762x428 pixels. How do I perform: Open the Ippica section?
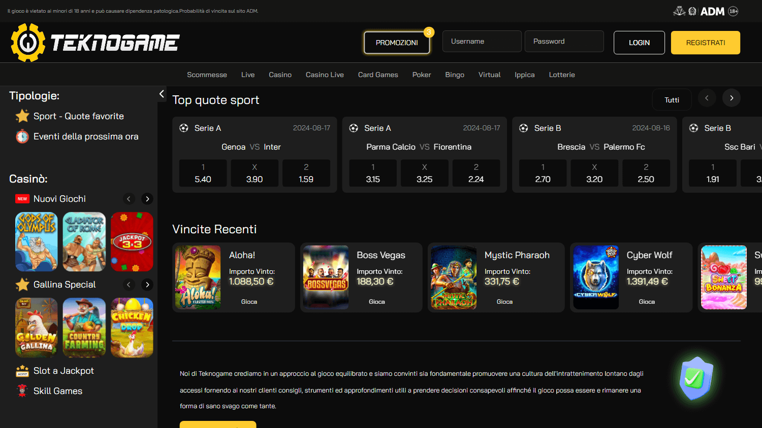[524, 75]
